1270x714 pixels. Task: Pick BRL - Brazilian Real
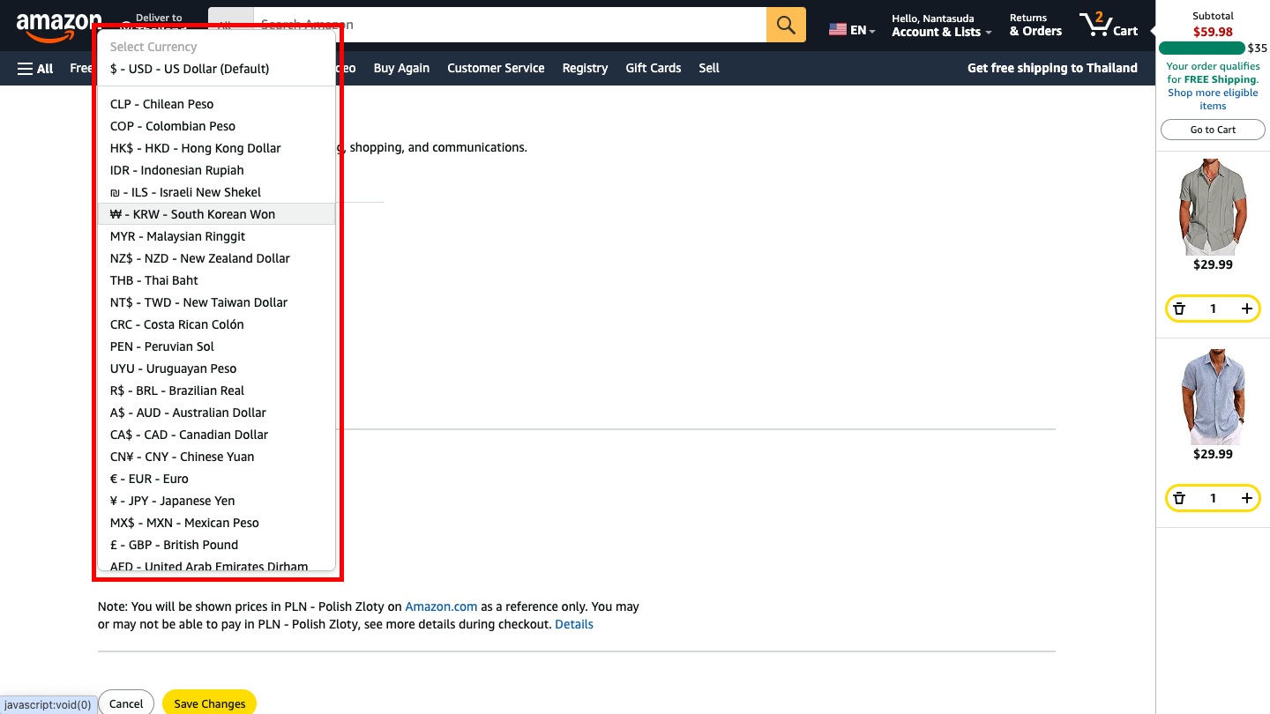click(216, 390)
